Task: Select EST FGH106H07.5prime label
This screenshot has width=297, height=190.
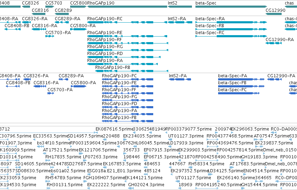Action: pos(104,178)
